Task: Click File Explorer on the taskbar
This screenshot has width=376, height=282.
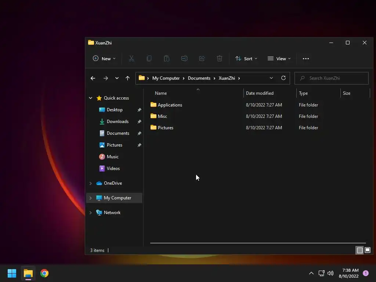Action: pos(28,273)
